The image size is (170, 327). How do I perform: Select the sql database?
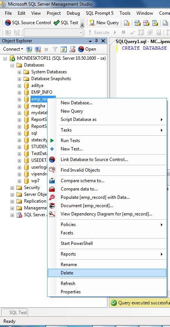coord(34,133)
